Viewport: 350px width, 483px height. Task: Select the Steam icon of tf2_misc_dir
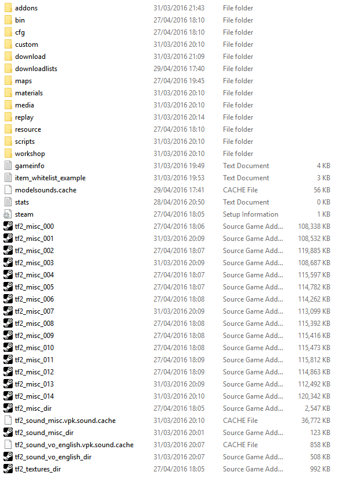(x=8, y=408)
